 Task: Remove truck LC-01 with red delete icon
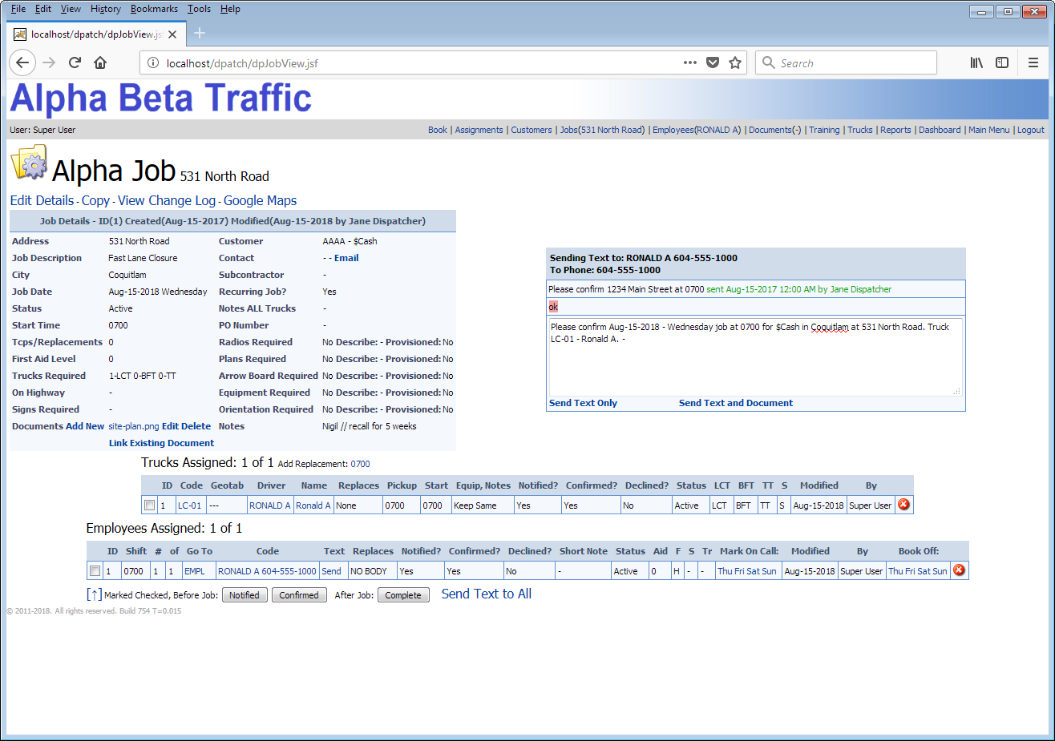(x=903, y=505)
